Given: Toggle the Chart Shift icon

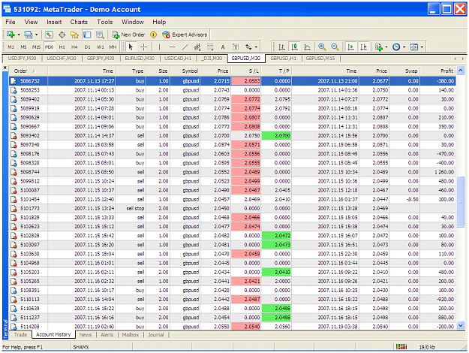Looking at the screenshot, I should click(363, 47).
